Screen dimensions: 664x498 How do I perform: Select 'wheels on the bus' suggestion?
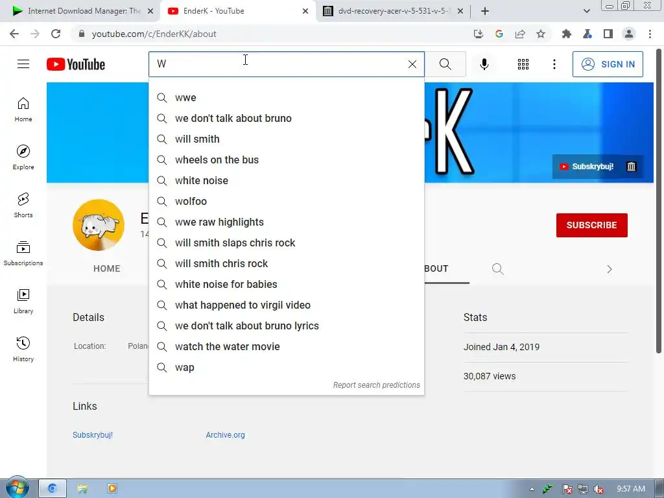pos(286,160)
